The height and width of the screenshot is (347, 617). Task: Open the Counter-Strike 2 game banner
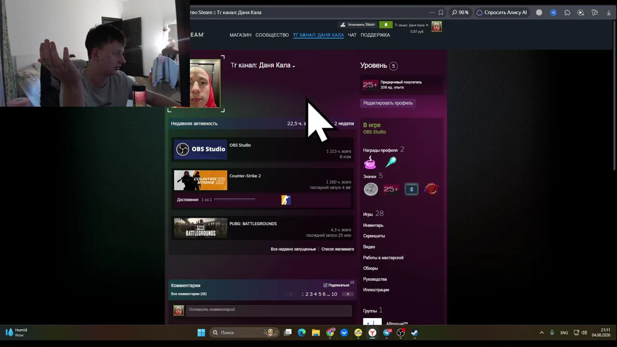tap(201, 181)
